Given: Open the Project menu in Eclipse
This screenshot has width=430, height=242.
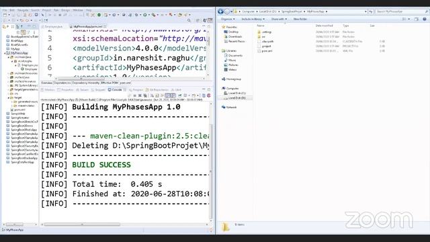Looking at the screenshot, I should 46,10.
